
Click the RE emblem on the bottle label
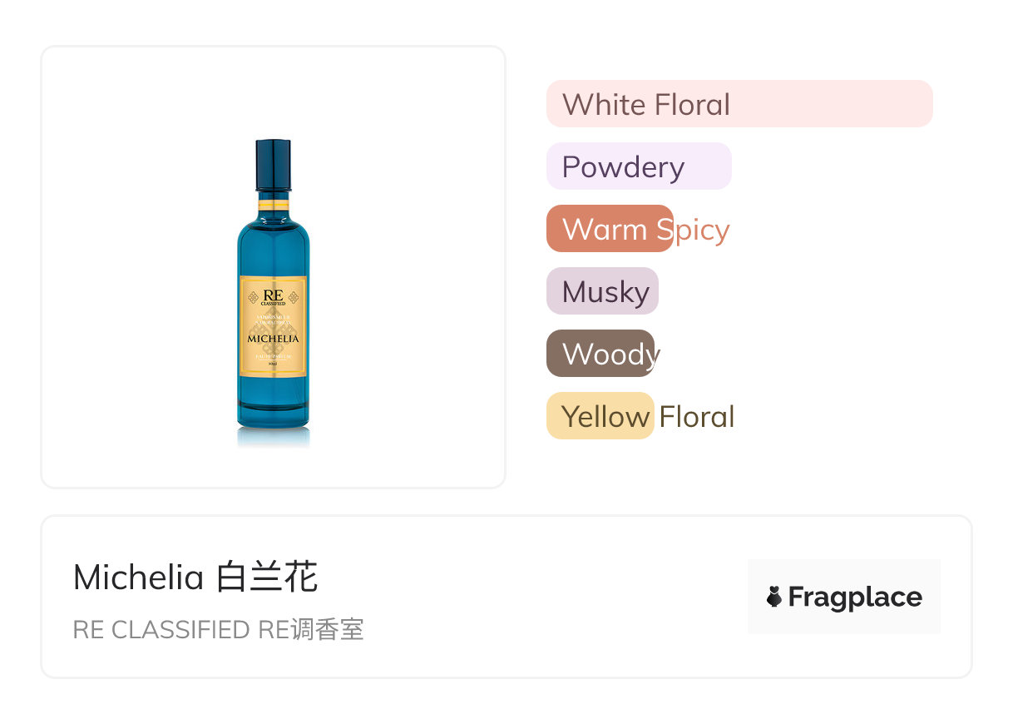pyautogui.click(x=273, y=297)
